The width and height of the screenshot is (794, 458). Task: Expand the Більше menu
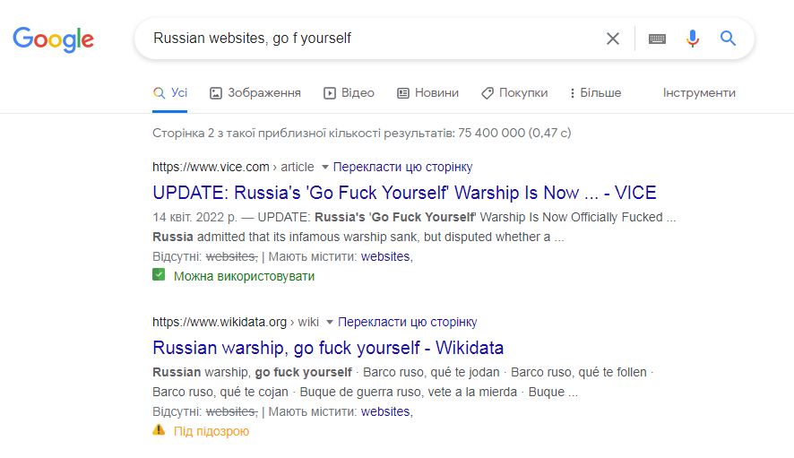(x=595, y=92)
